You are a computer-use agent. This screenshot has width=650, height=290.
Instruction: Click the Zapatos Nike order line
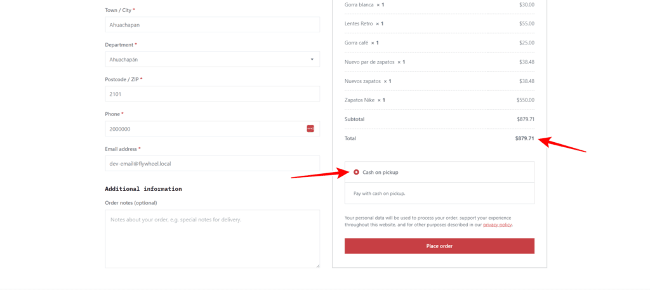coord(439,100)
